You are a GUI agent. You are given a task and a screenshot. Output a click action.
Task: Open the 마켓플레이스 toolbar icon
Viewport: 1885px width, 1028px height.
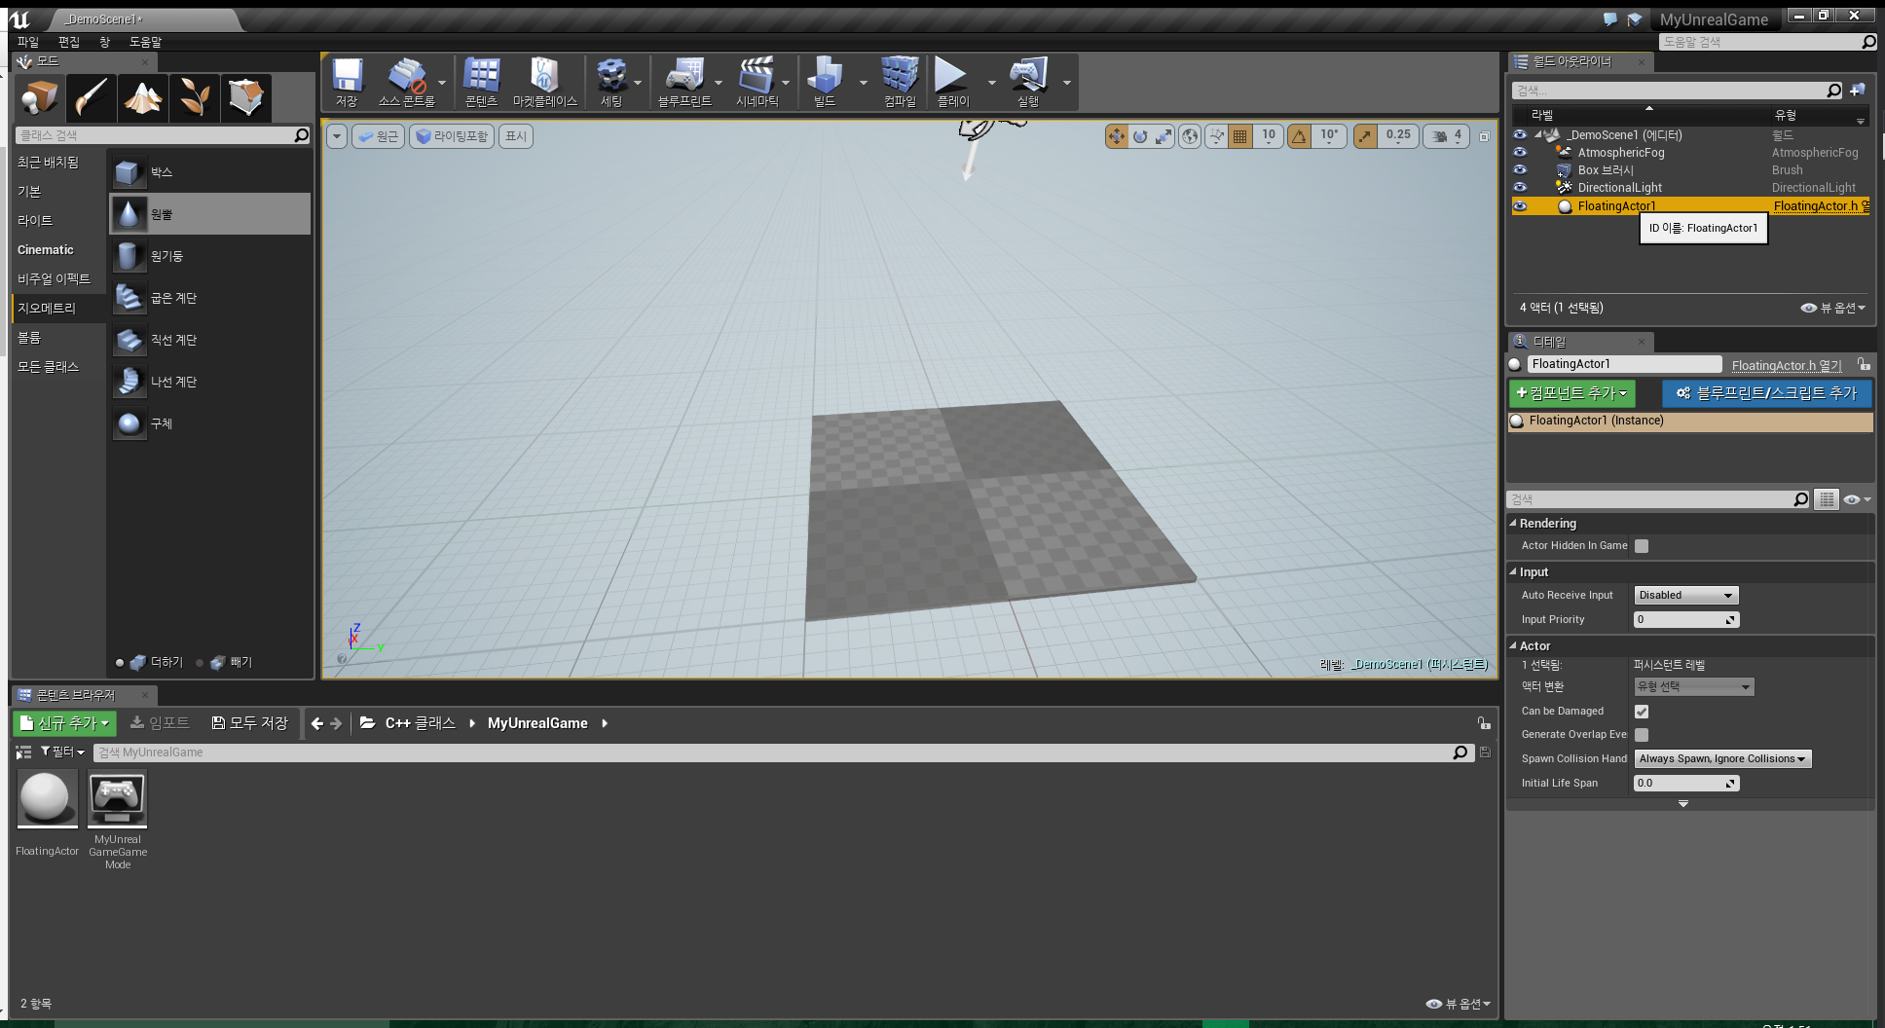pyautogui.click(x=544, y=83)
